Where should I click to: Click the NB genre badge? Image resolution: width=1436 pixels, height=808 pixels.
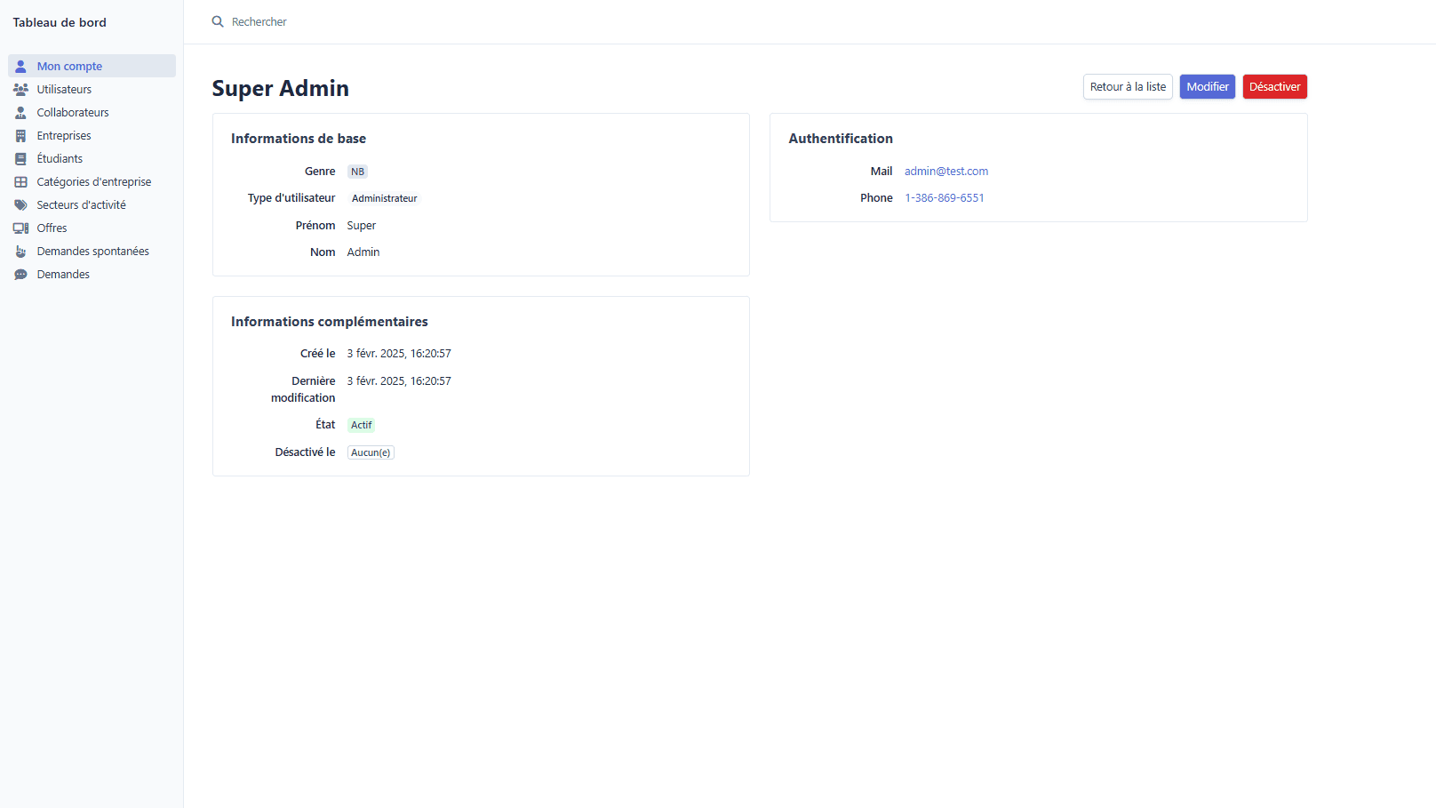[x=357, y=172]
